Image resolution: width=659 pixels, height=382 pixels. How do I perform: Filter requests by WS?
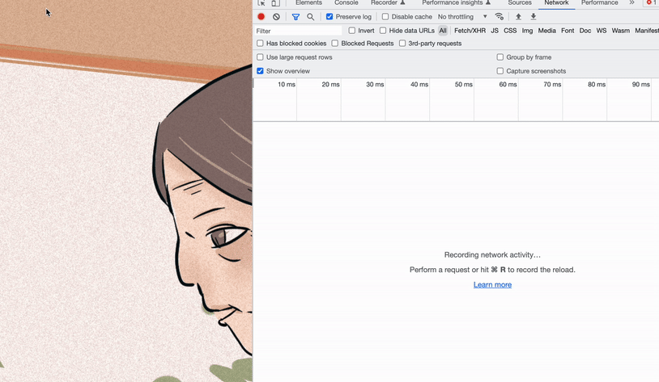pos(602,31)
